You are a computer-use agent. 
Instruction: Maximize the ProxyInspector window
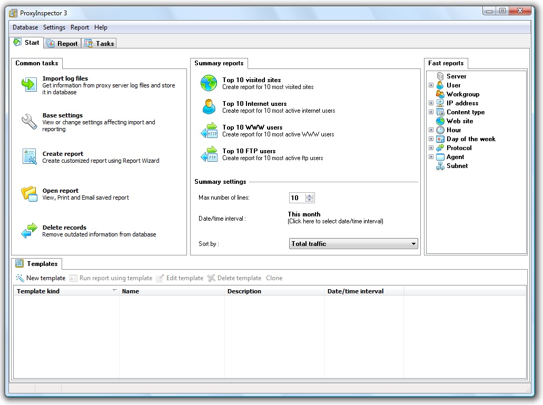(x=503, y=11)
